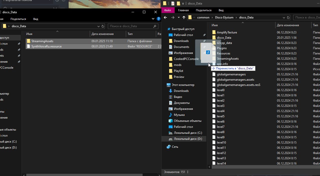
Task: Click the blue help icon
Action: point(158,19)
